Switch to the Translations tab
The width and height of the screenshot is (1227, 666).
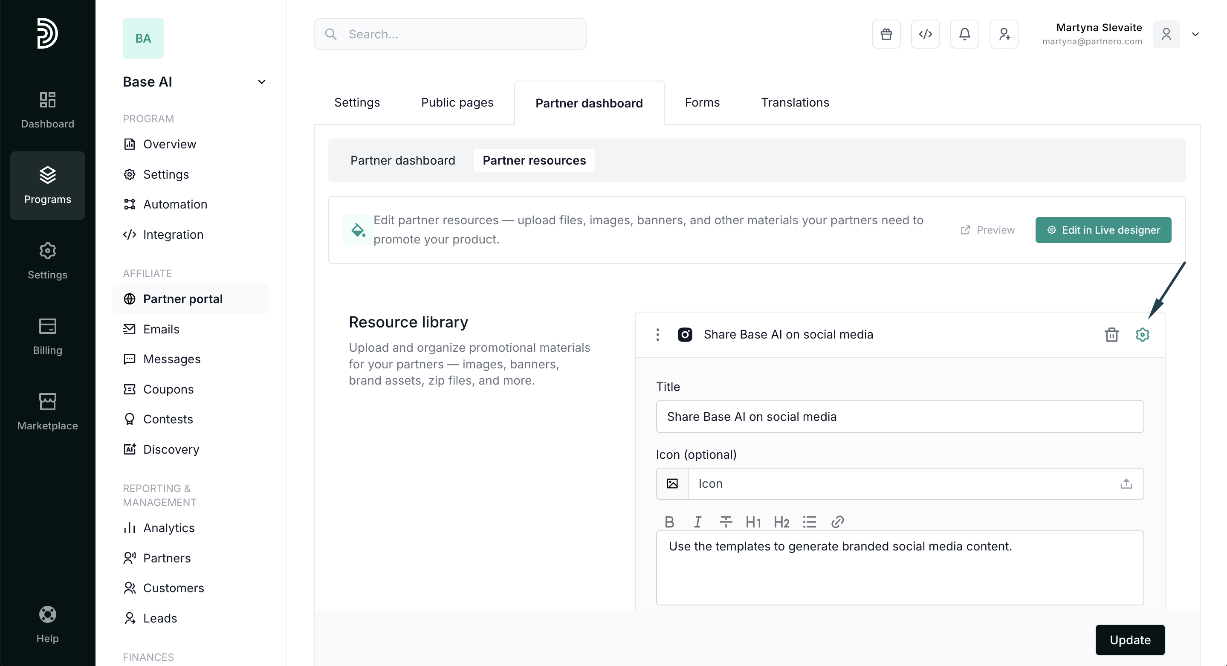click(795, 102)
